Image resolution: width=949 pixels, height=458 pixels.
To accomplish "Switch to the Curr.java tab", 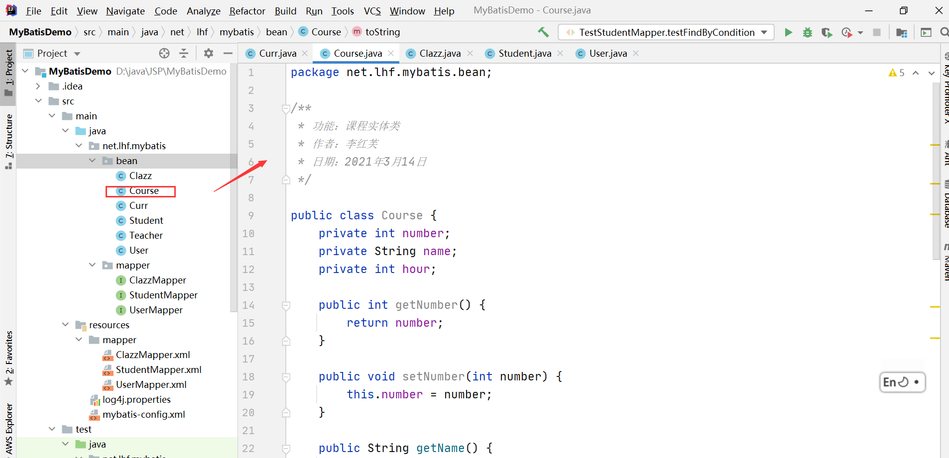I will (272, 53).
